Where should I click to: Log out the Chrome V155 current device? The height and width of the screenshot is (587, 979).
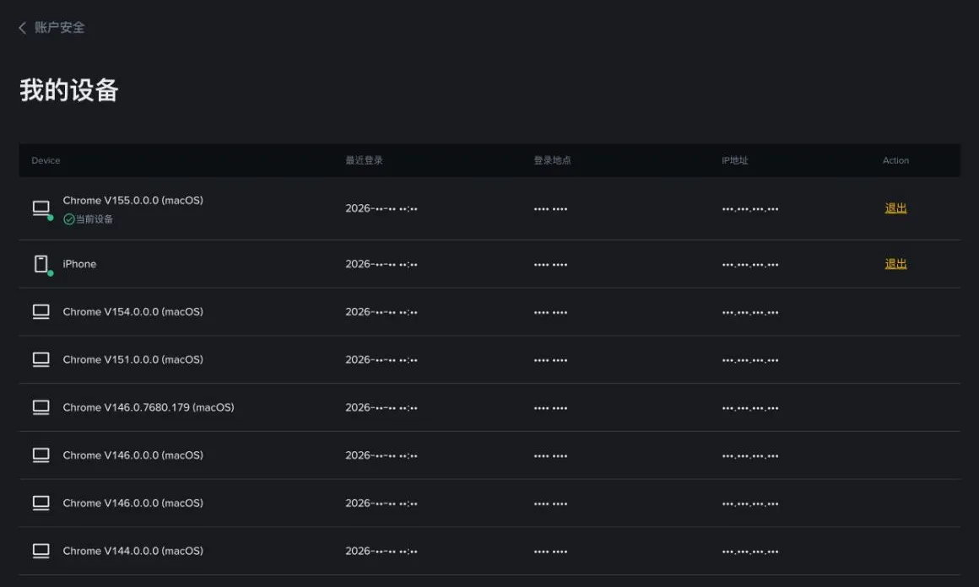point(895,208)
